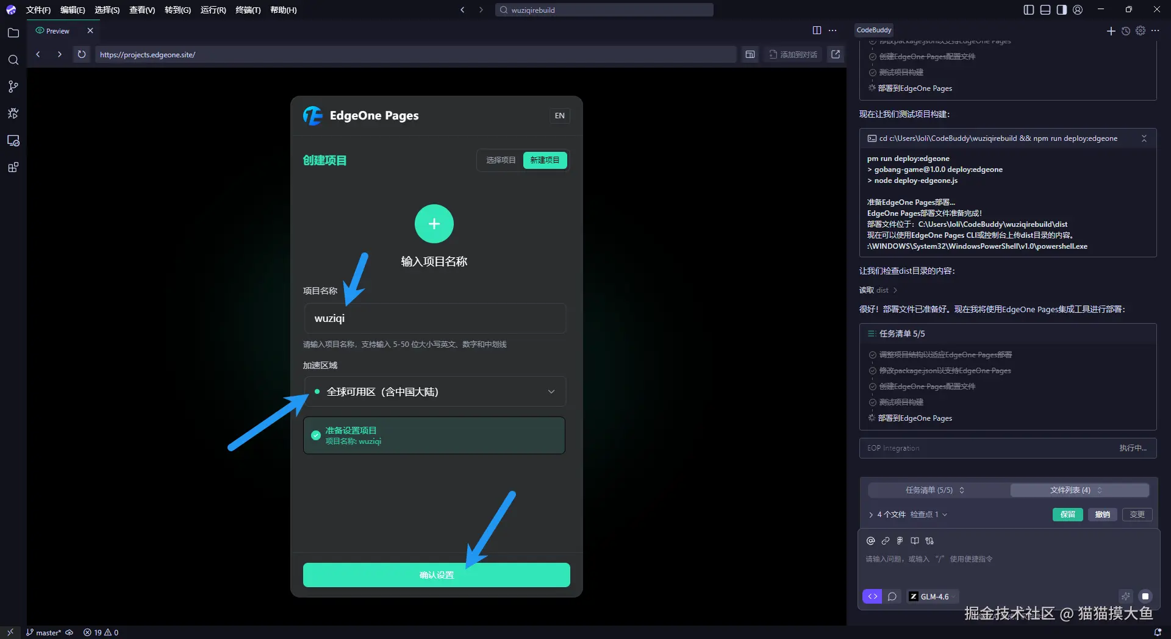The image size is (1171, 639).
Task: Go forward in the preview browser
Action: click(59, 54)
